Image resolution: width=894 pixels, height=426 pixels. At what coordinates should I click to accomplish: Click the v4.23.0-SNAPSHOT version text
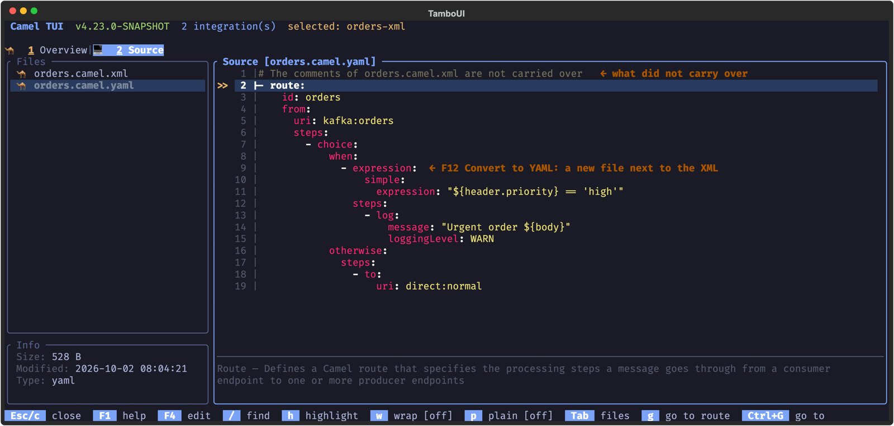(122, 26)
